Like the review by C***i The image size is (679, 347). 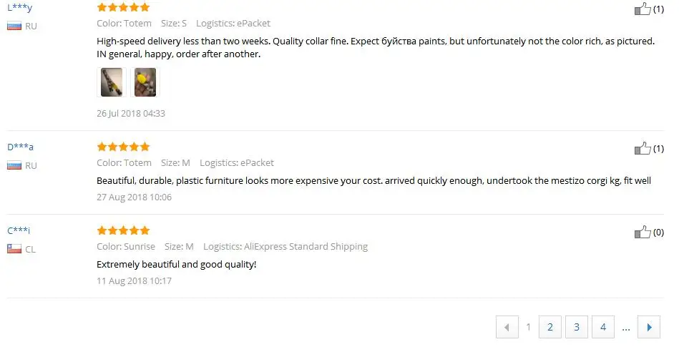coord(643,233)
